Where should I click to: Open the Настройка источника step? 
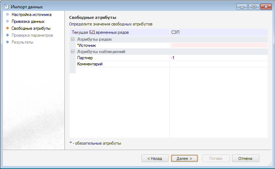click(x=31, y=15)
